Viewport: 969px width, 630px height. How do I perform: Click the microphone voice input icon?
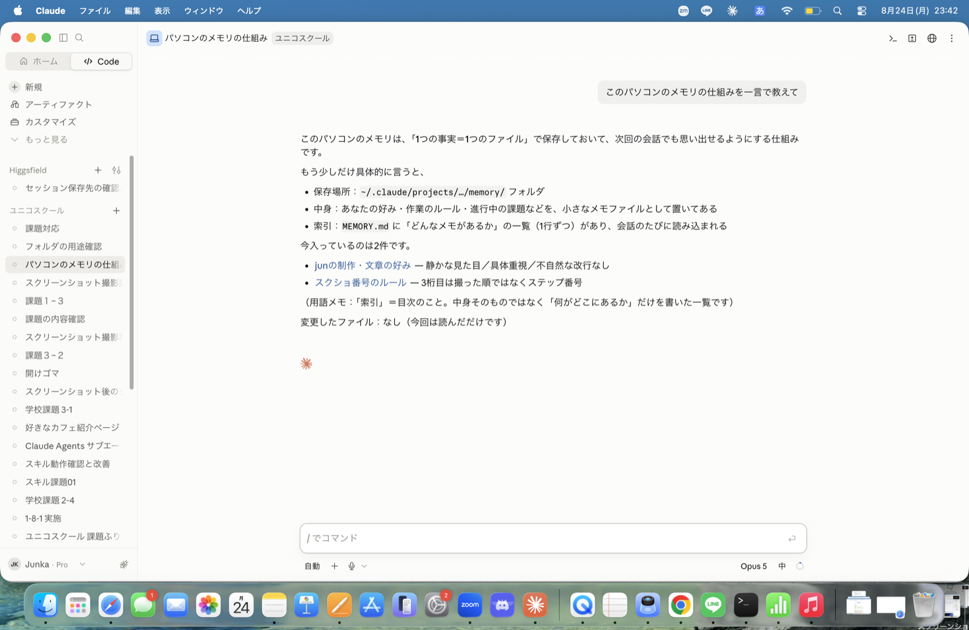pos(351,566)
